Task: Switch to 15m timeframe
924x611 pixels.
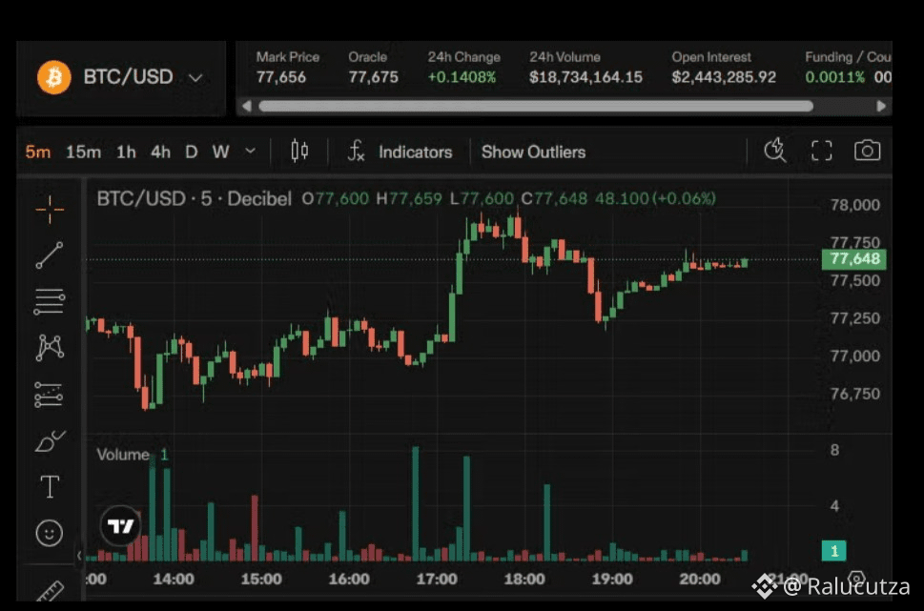Action: tap(83, 152)
